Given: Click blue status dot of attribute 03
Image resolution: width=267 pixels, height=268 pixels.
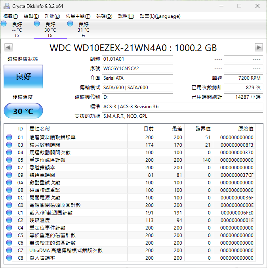Looking at the screenshot, I should 9,145.
